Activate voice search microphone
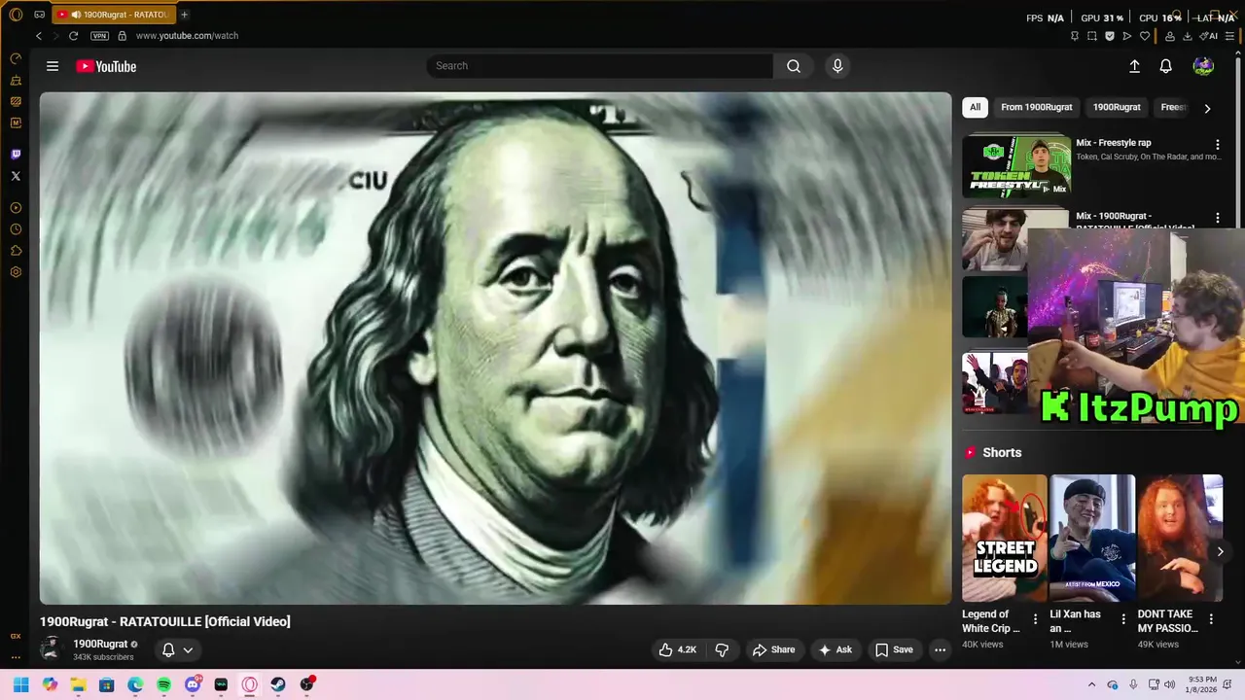Screen dimensions: 1245x700 point(837,66)
